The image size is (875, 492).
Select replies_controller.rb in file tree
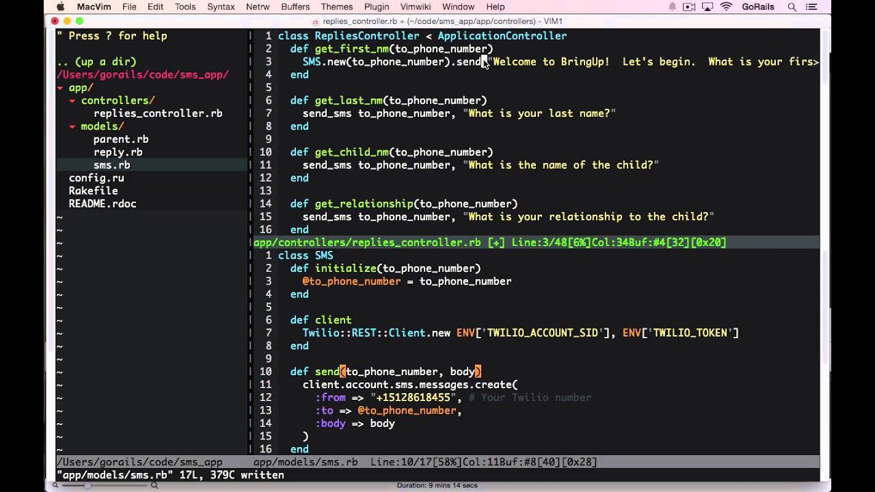158,113
